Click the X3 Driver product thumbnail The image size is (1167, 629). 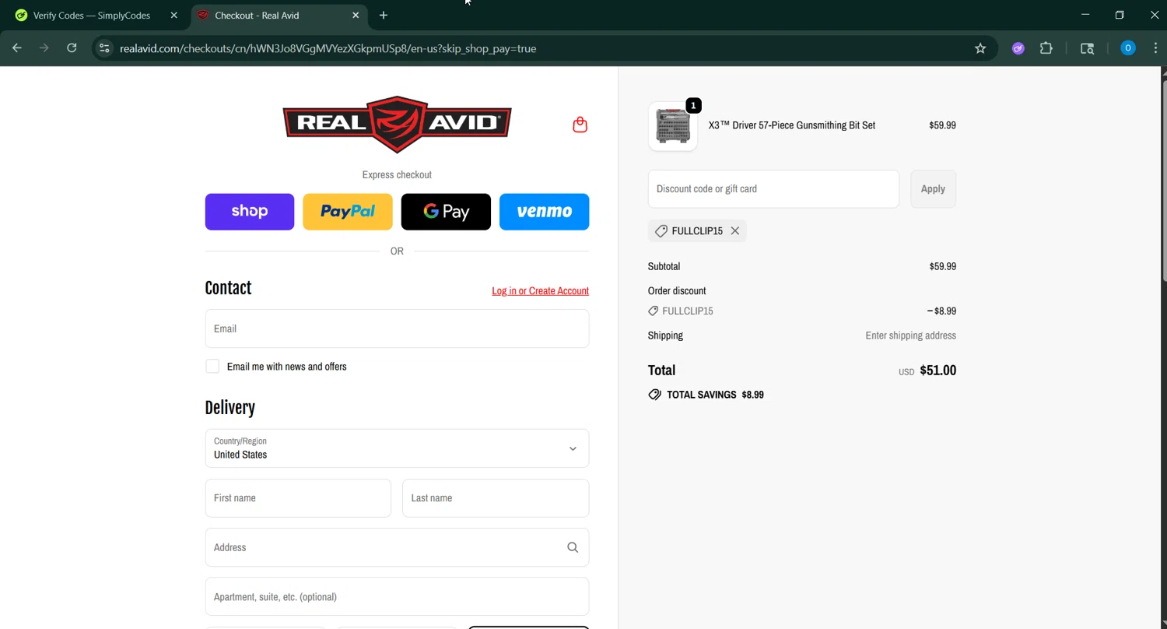point(673,126)
